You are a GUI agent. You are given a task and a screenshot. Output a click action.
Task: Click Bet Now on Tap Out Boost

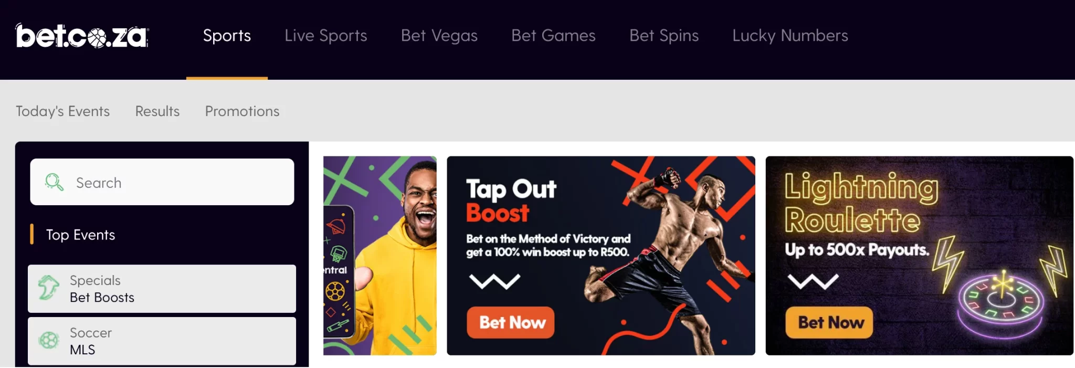511,322
